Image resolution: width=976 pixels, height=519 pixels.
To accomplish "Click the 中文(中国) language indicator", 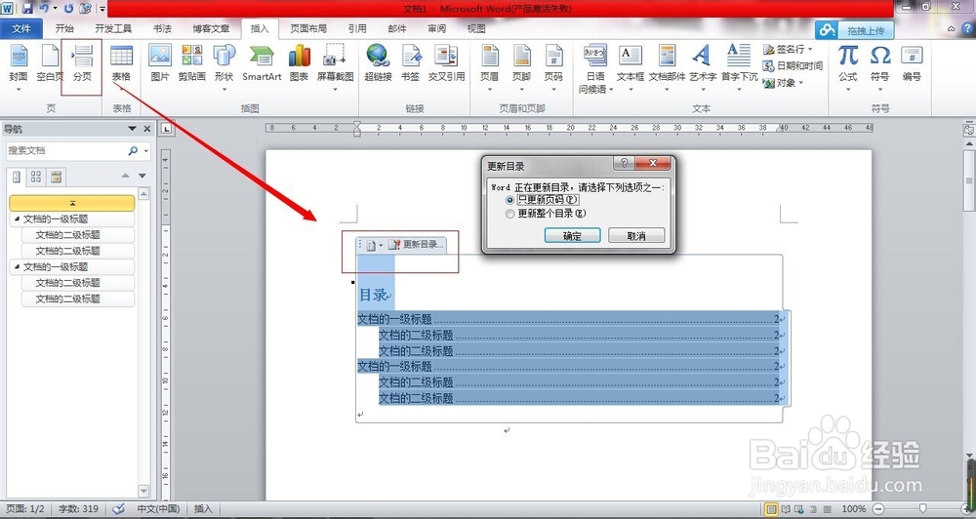I will coord(158,509).
